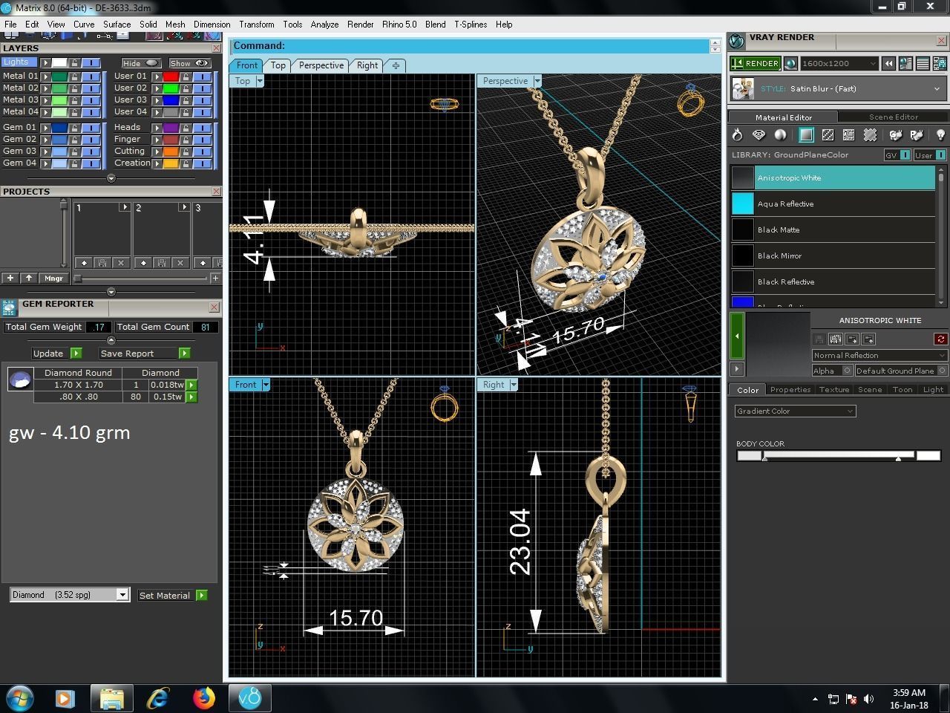Open the render list lines icon
This screenshot has height=713, width=950.
pos(923,64)
